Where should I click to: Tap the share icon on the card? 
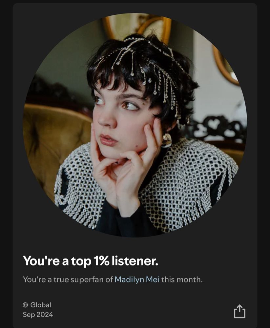[x=239, y=311]
